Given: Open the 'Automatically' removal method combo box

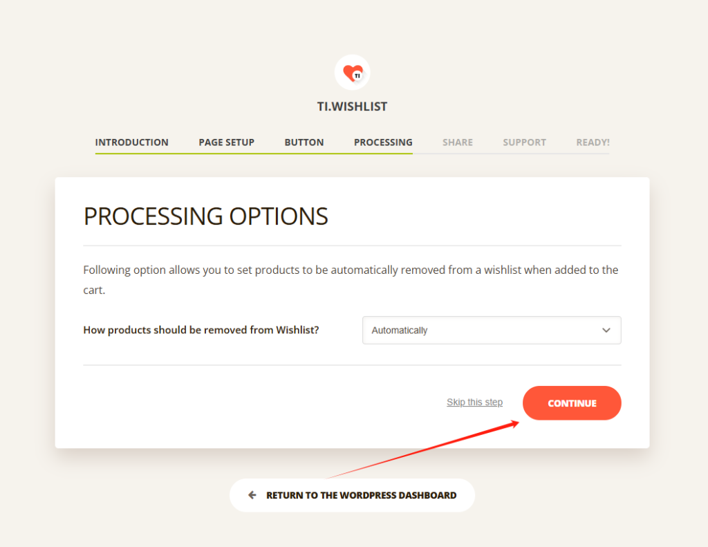Looking at the screenshot, I should [477, 331].
